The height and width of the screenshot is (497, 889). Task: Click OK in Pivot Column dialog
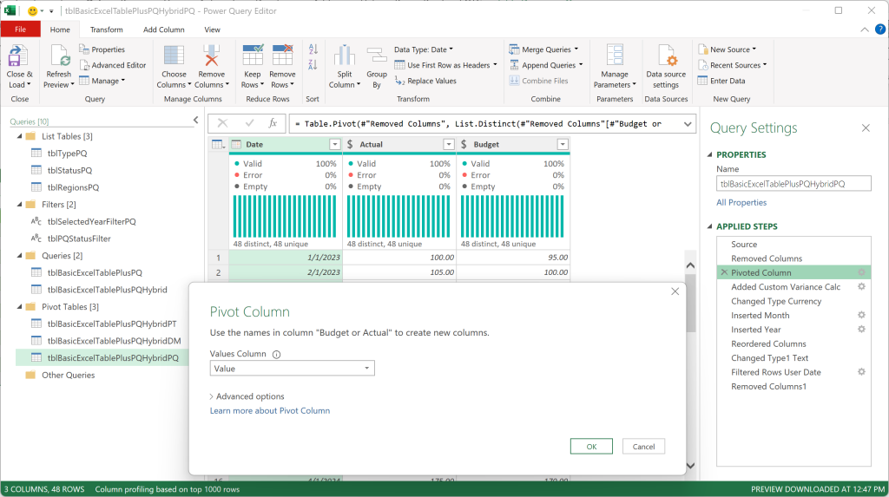pyautogui.click(x=591, y=447)
